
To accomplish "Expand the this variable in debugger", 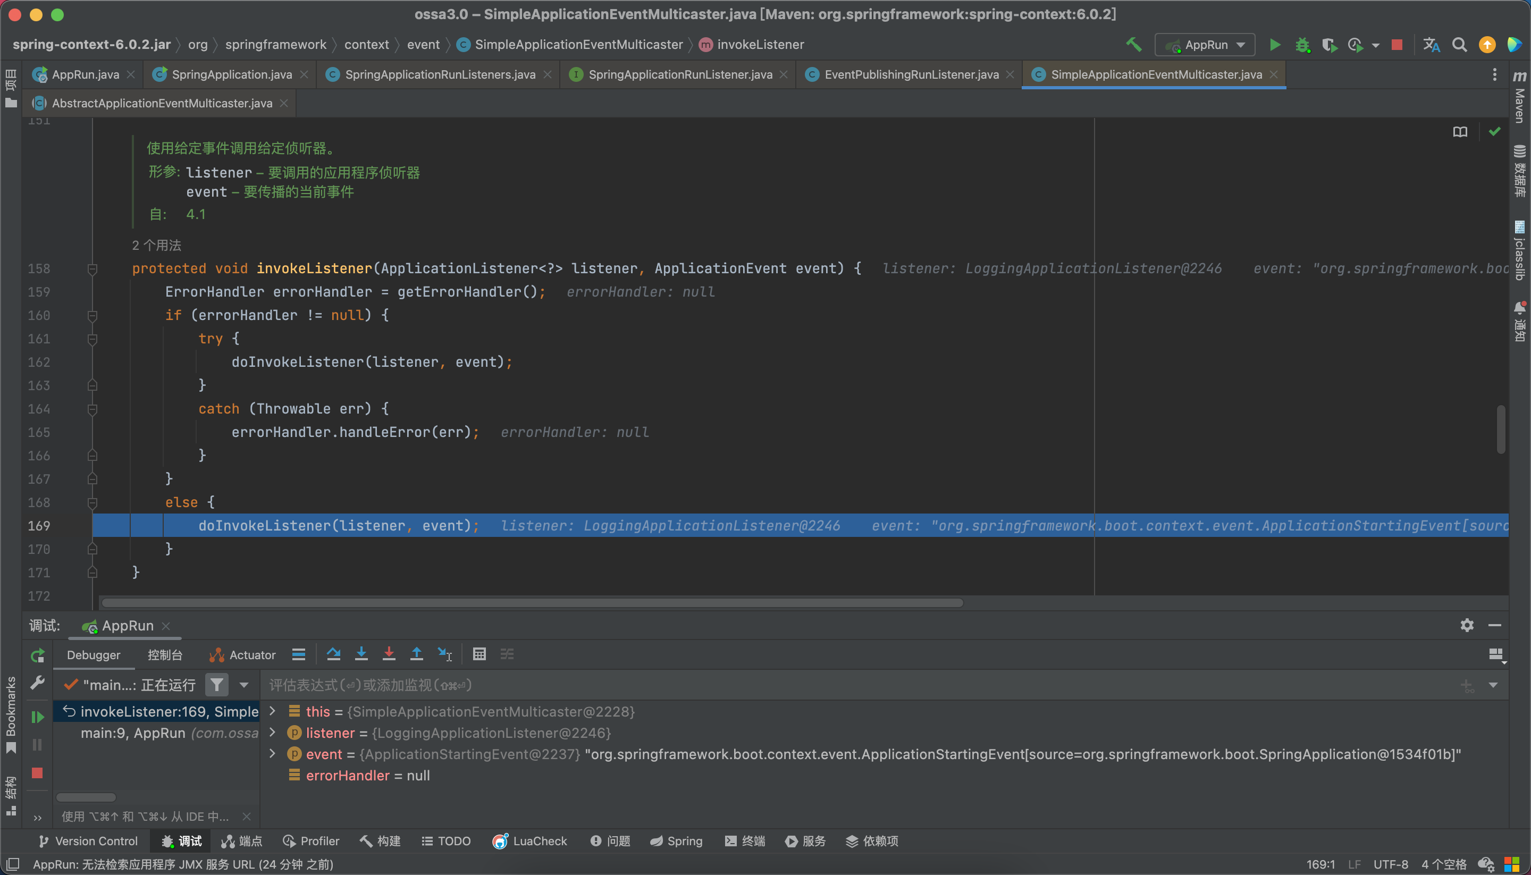I will 275,711.
